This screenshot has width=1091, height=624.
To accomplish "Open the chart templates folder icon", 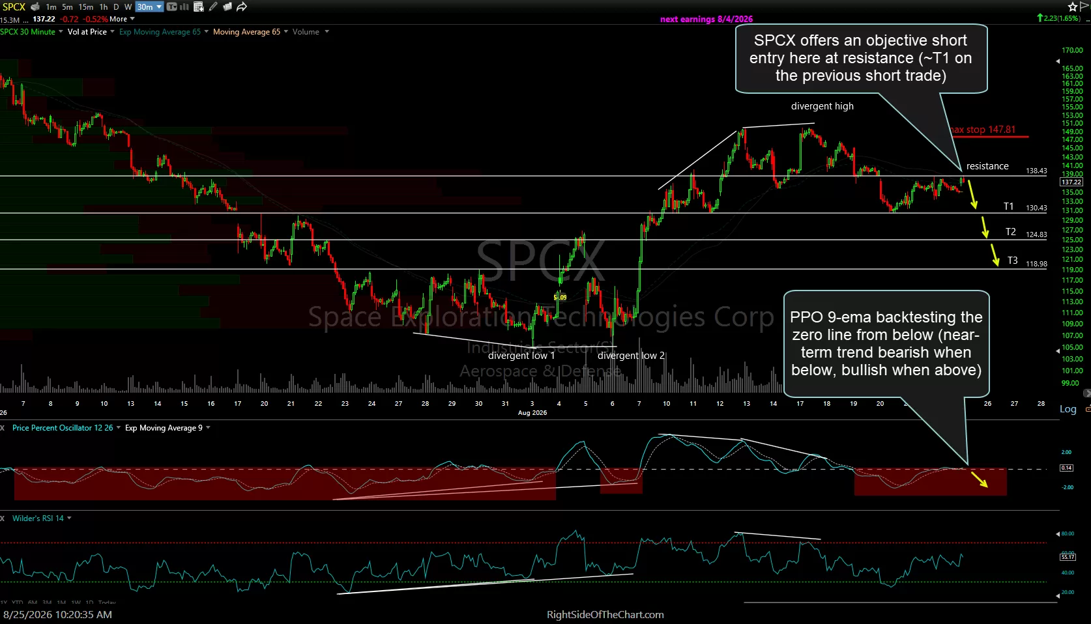I will pyautogui.click(x=227, y=7).
